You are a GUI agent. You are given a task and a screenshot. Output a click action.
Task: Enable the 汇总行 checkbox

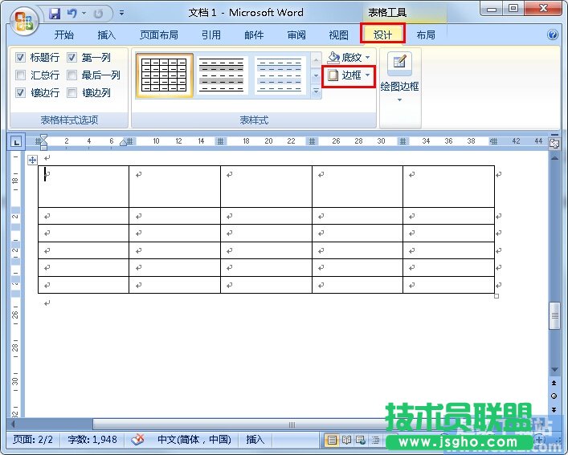21,75
